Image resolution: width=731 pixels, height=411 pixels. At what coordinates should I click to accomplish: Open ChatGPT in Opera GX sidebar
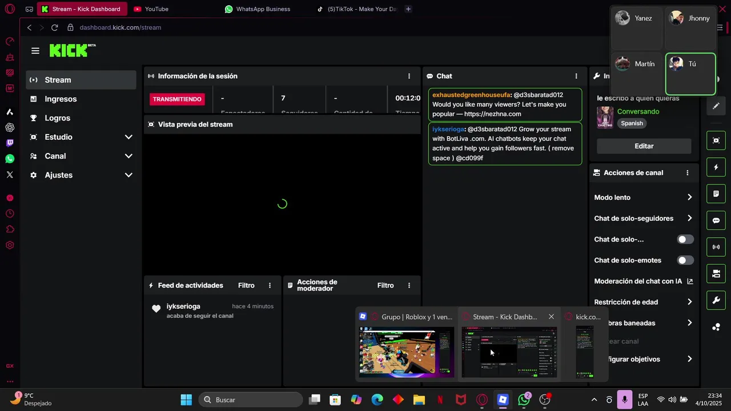[10, 127]
